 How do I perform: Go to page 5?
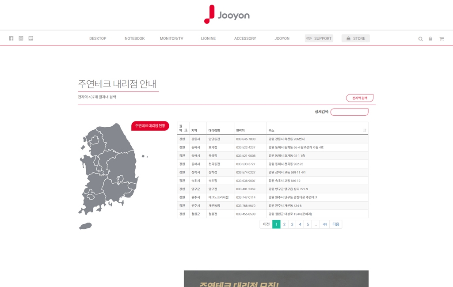(308, 224)
